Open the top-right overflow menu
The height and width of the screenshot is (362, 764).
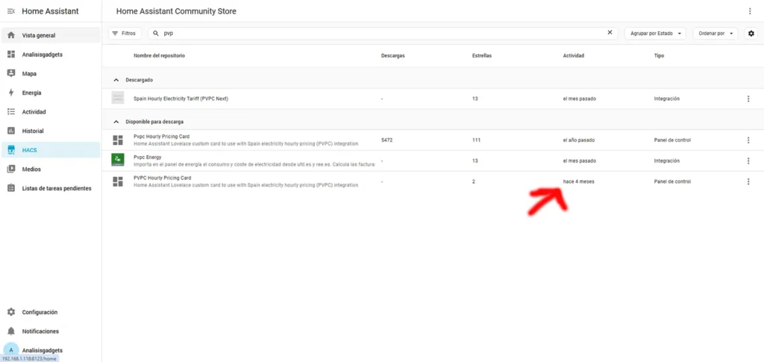pyautogui.click(x=750, y=11)
